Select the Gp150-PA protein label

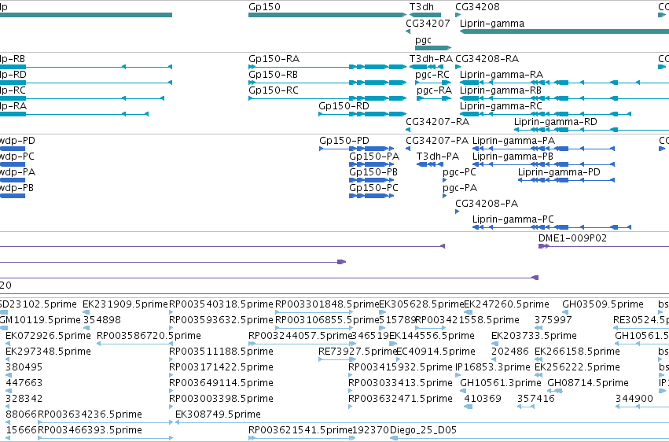(x=374, y=157)
